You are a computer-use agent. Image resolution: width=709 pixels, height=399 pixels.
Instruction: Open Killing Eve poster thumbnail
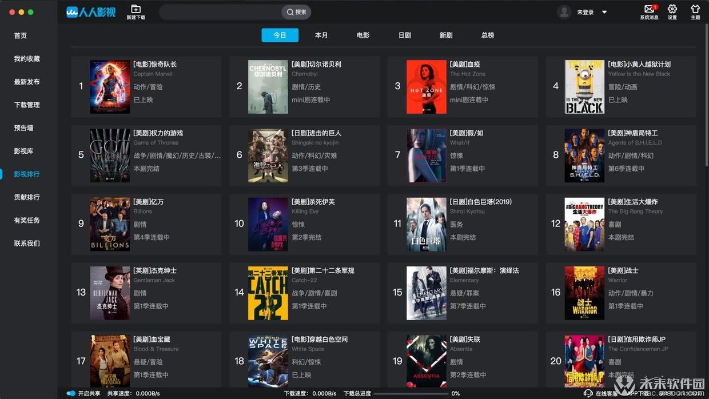(268, 224)
